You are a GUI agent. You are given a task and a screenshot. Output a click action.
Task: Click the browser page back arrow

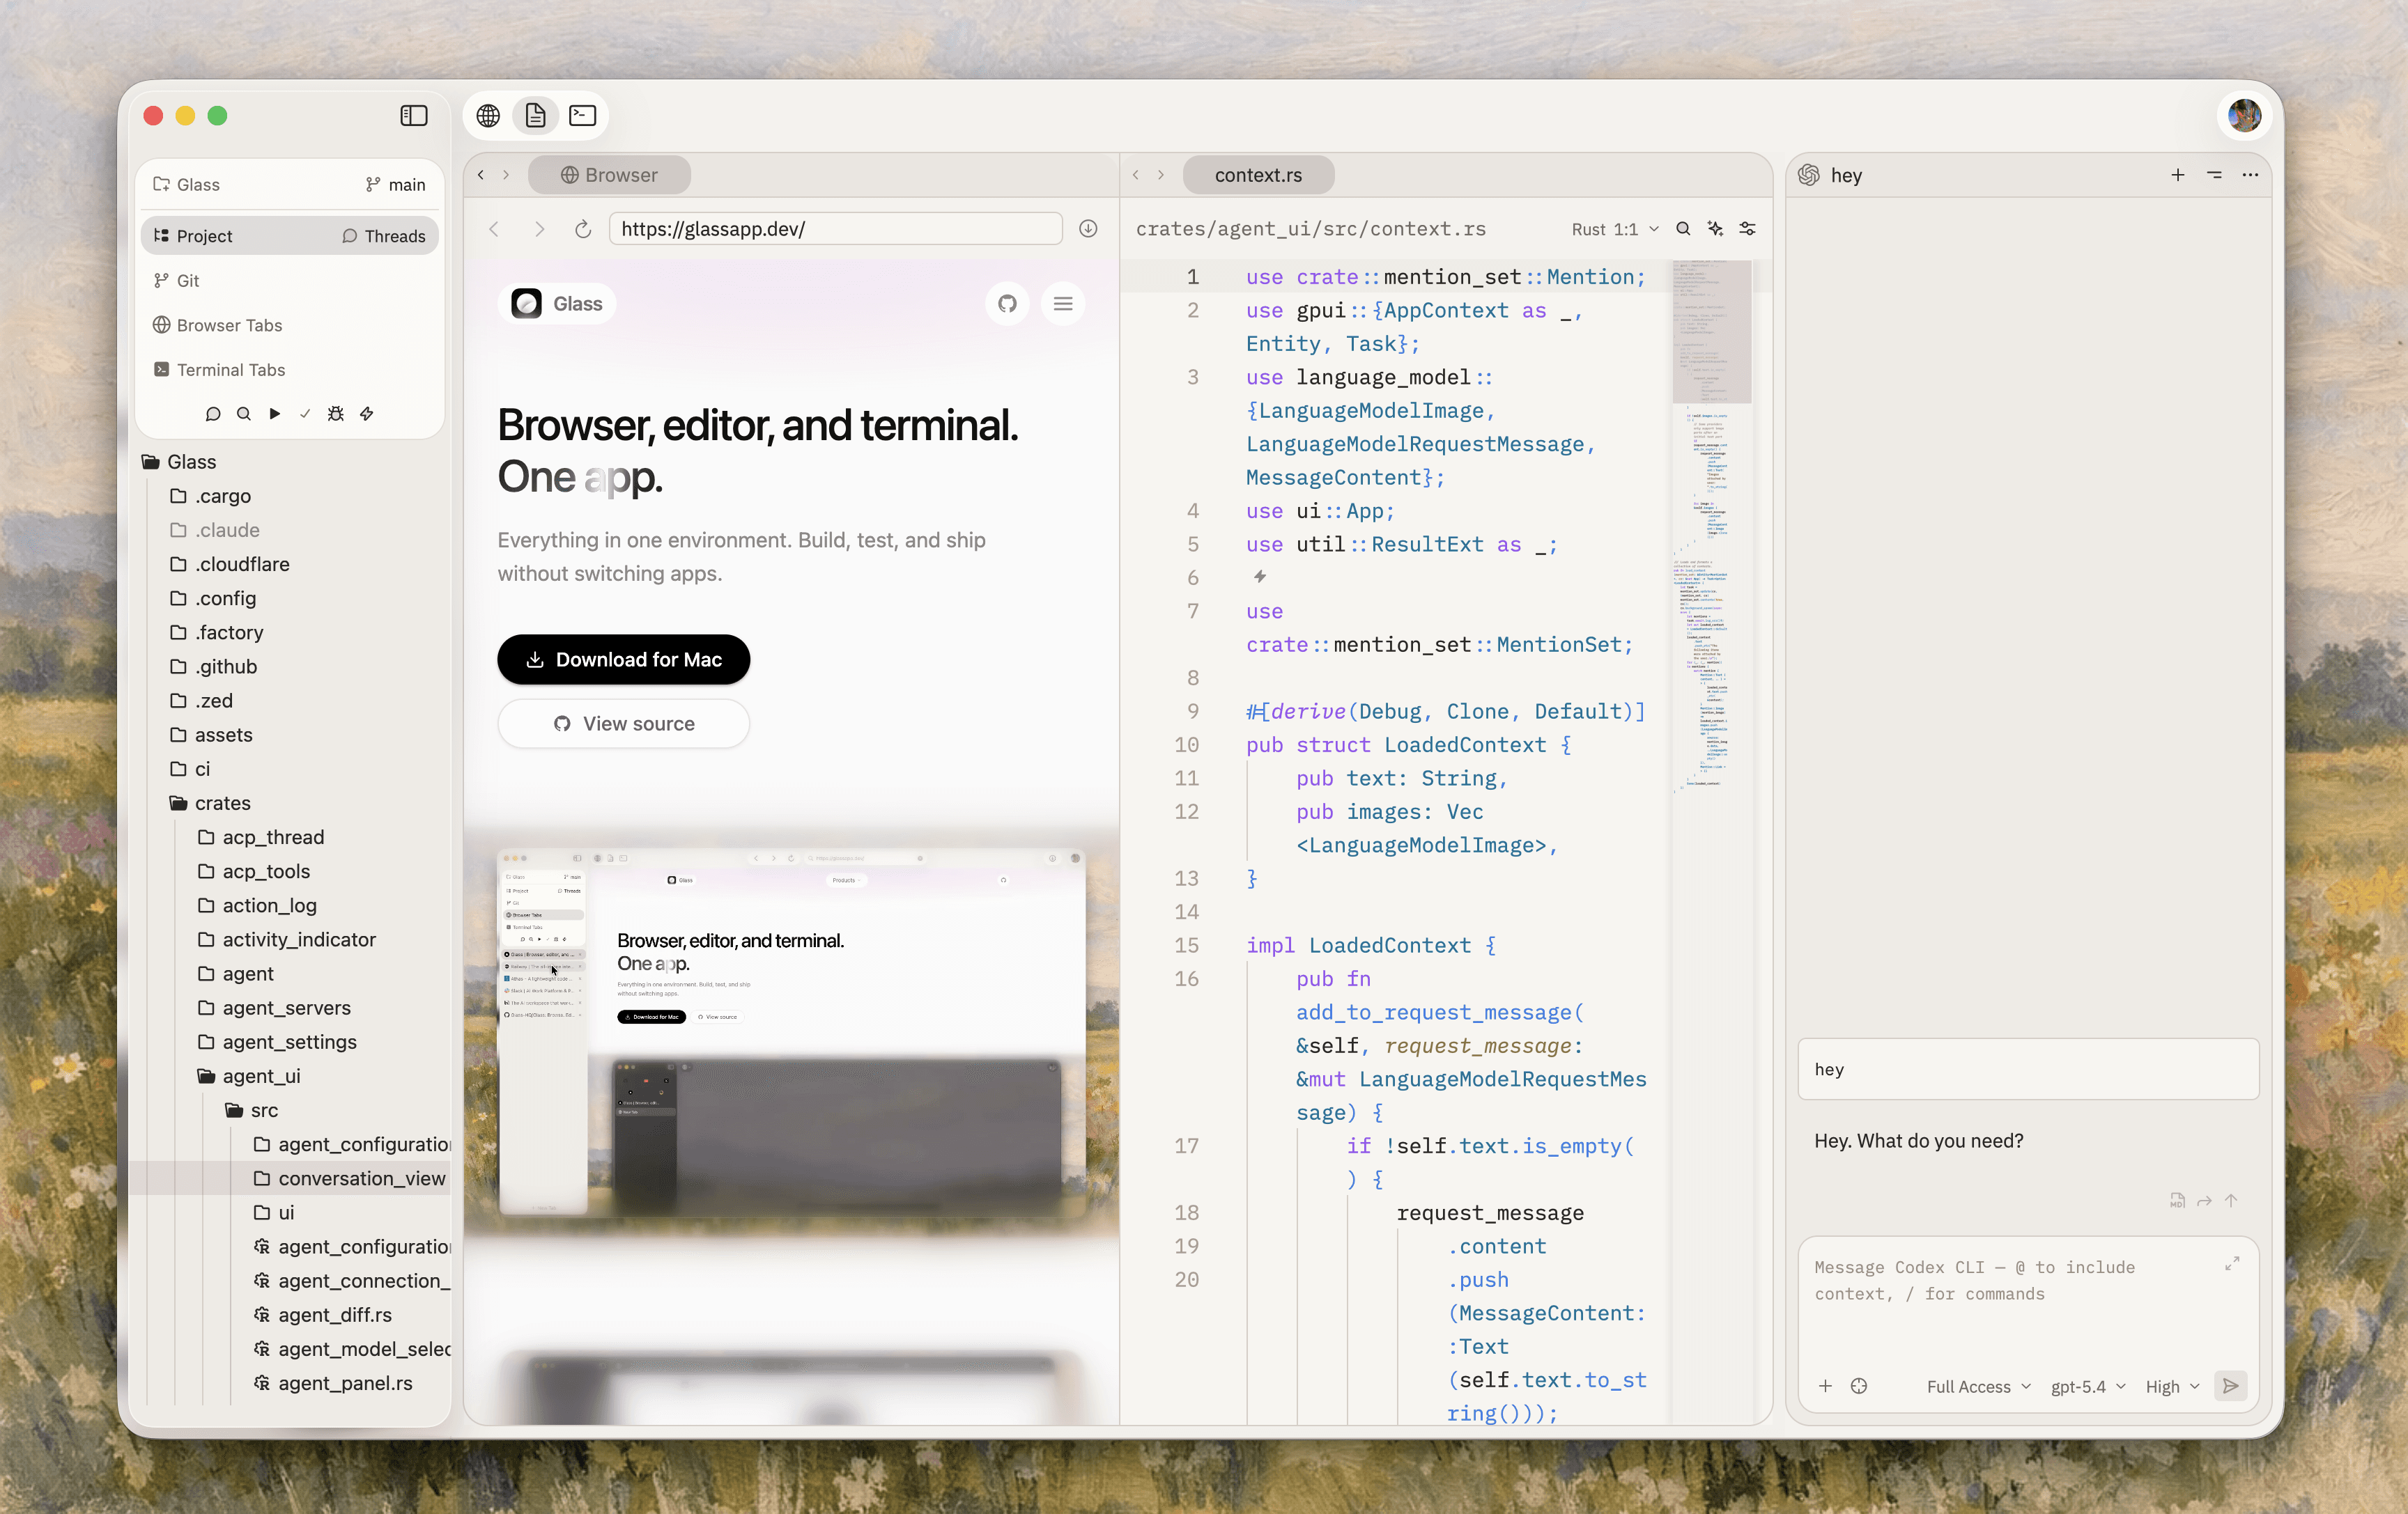[494, 229]
